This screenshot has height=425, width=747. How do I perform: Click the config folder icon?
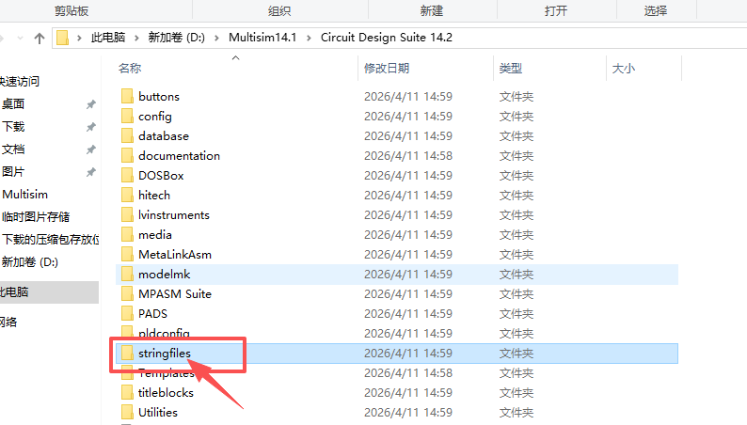click(x=127, y=117)
